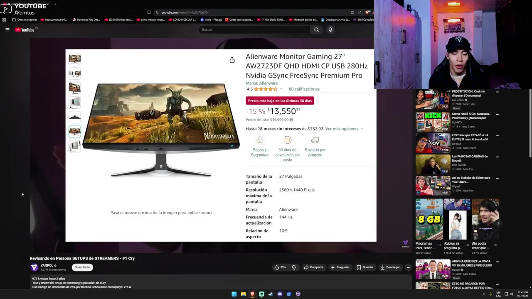This screenshot has width=532, height=299.
Task: Select the highlighted sixth monitor gallery thumbnail
Action: tap(75, 132)
